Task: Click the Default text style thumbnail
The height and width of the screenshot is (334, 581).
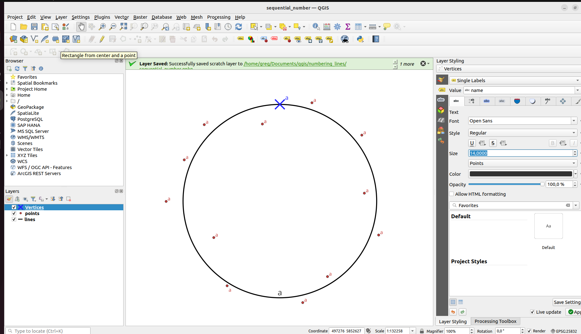Action: tap(548, 226)
